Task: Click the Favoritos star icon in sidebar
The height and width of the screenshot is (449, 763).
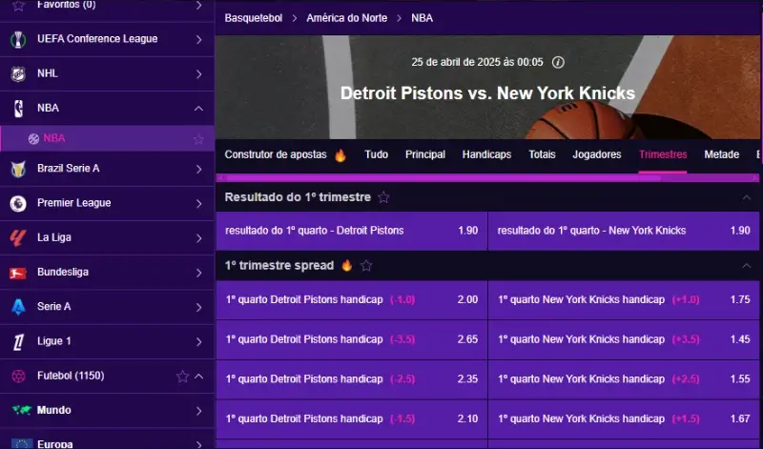Action: pos(18,6)
